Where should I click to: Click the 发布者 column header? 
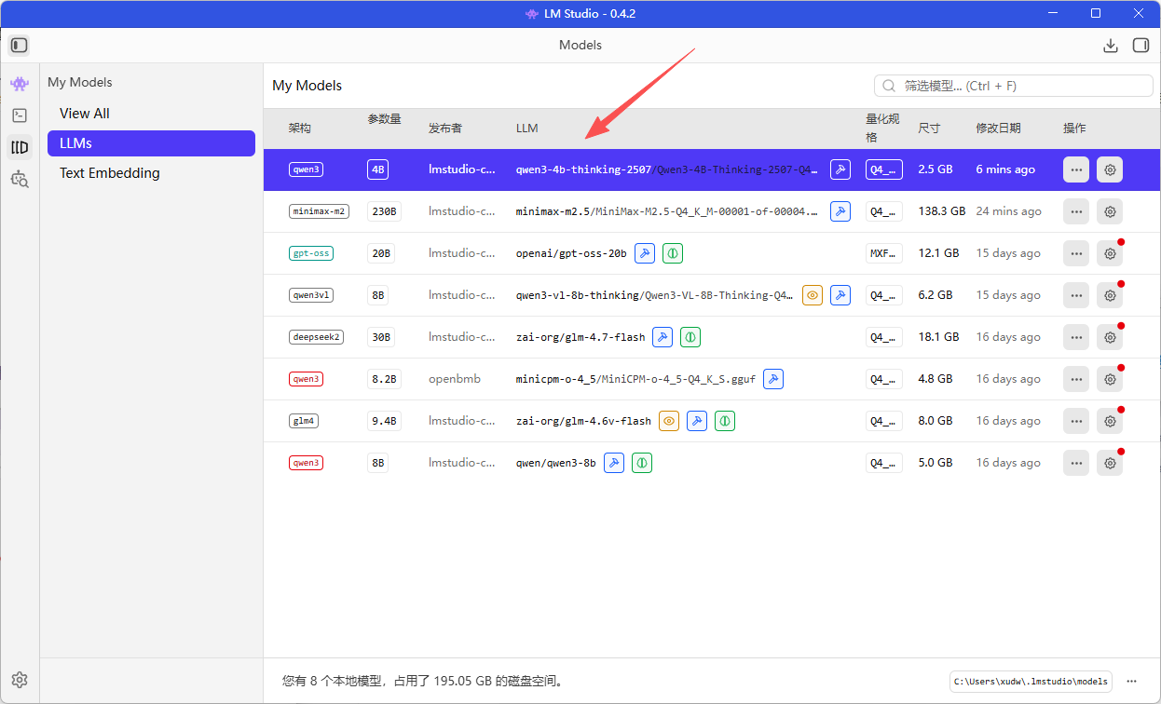[x=445, y=129]
